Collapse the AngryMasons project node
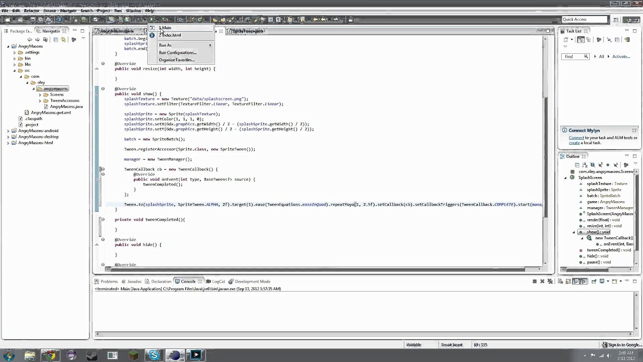Viewport: 643px width, 362px height. pyautogui.click(x=8, y=46)
